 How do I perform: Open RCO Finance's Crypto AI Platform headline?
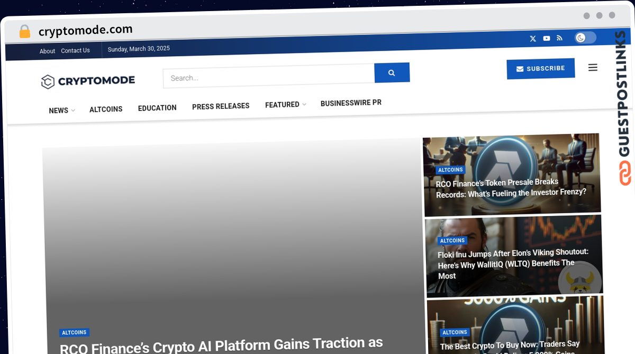[x=221, y=347]
